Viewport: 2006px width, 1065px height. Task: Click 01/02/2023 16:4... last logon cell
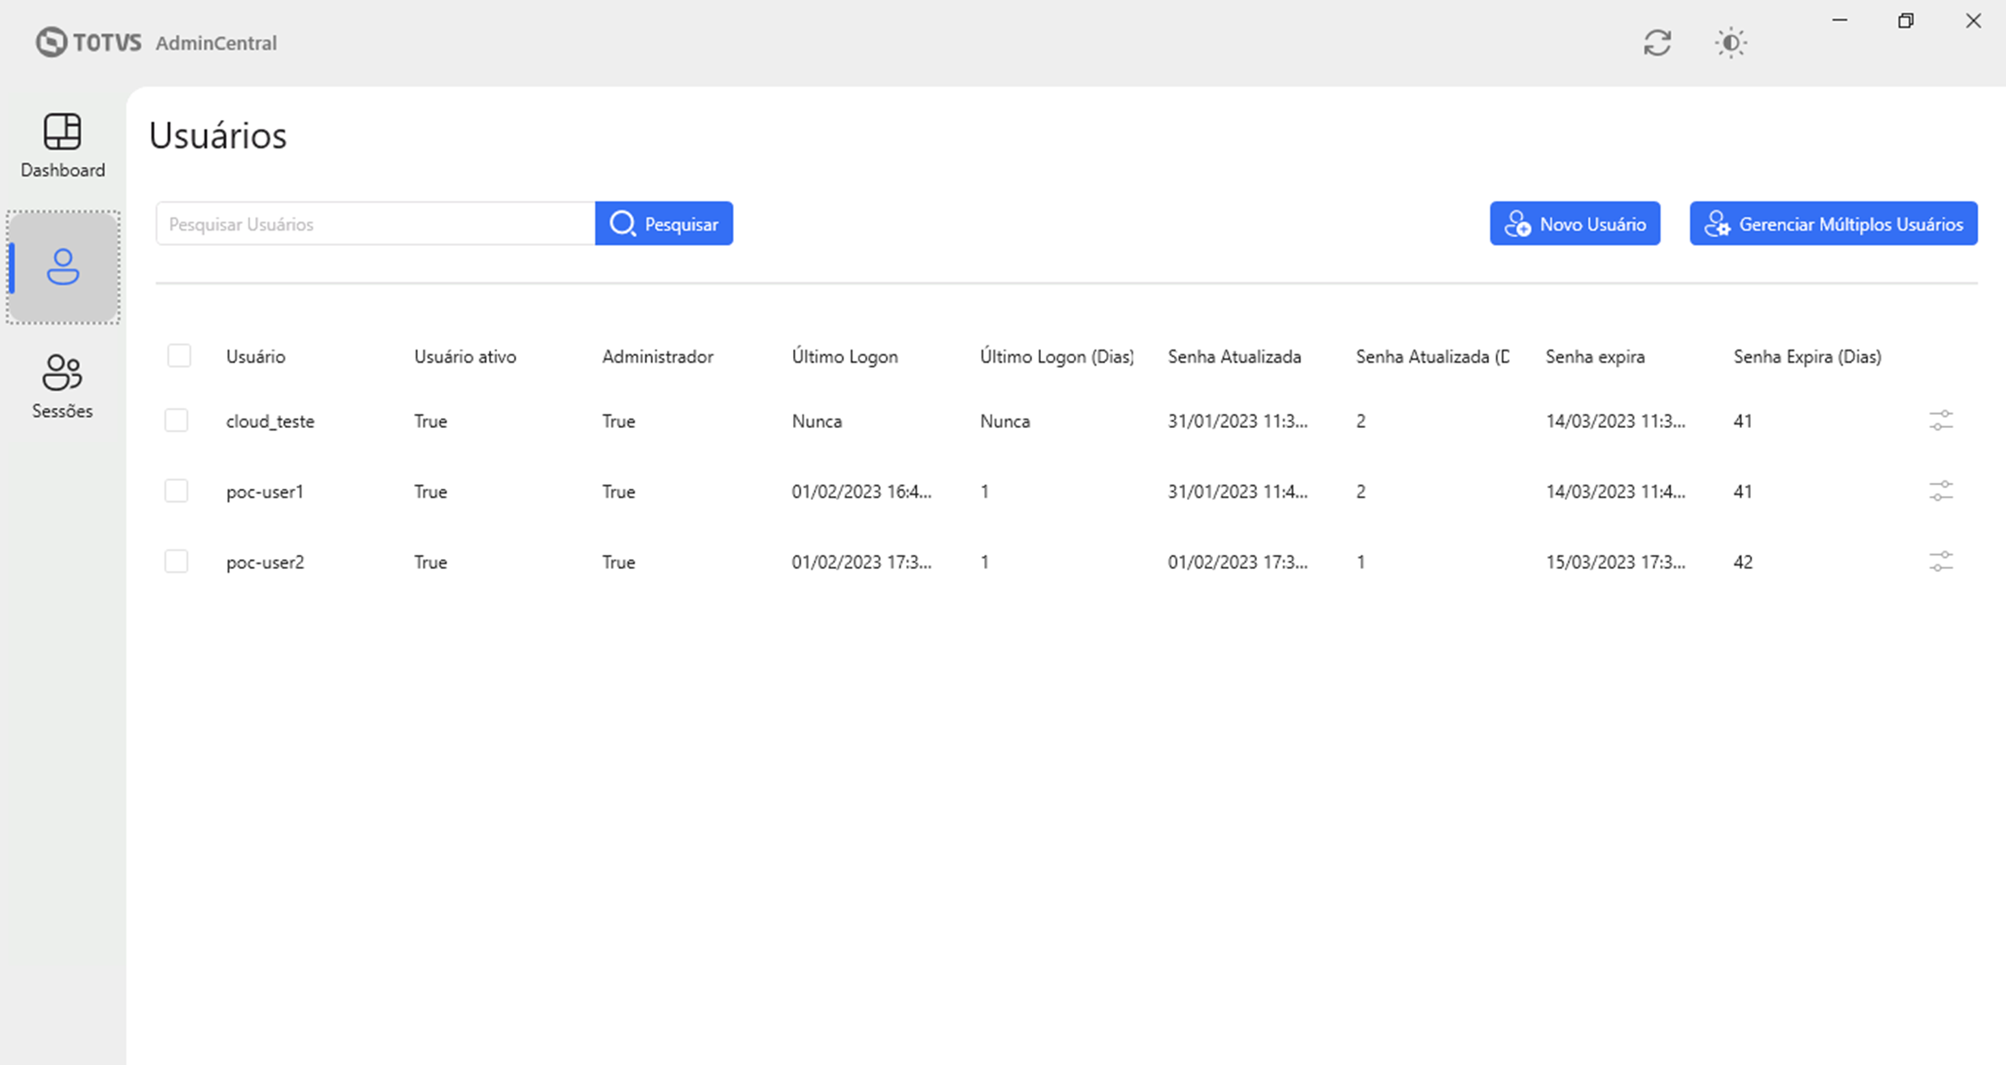[x=861, y=492]
